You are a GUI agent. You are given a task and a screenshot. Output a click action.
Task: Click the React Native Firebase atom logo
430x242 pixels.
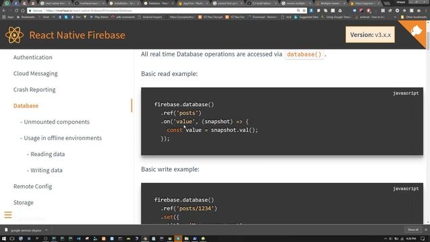pos(14,35)
